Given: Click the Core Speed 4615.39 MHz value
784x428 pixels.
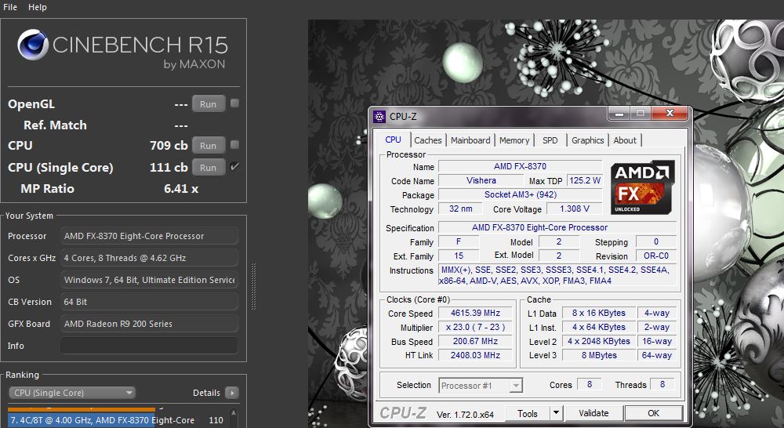Looking at the screenshot, I should pos(476,313).
